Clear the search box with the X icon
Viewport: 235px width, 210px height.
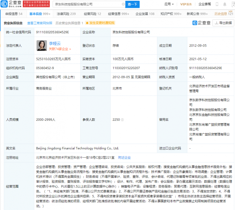click(x=123, y=4)
